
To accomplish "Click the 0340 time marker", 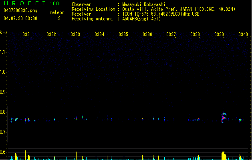I will [243, 34].
